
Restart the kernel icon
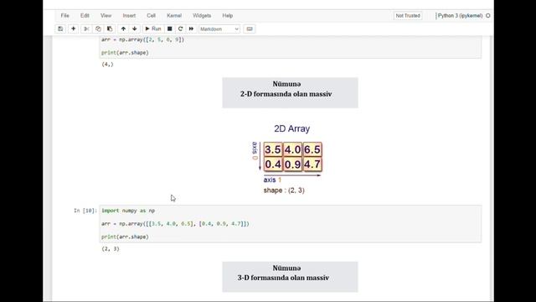point(181,29)
